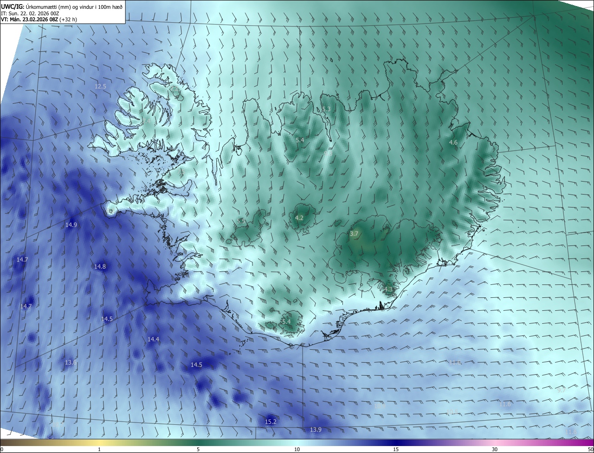Click the '9.7' value label on the map

click(x=561, y=390)
